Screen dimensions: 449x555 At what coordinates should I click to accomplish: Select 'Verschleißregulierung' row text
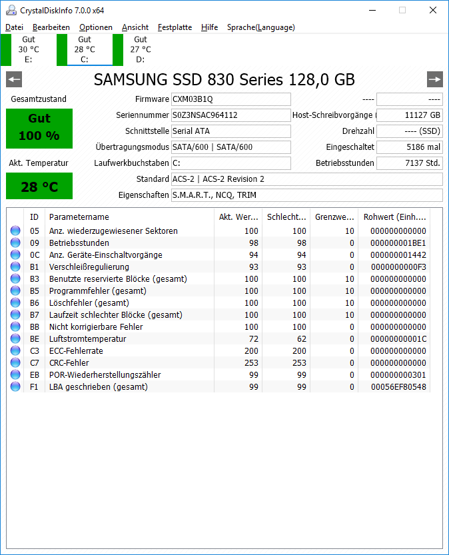pyautogui.click(x=89, y=267)
